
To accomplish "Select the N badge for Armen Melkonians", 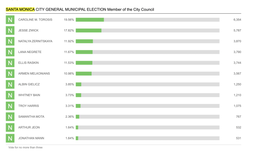I will (x=10, y=73).
